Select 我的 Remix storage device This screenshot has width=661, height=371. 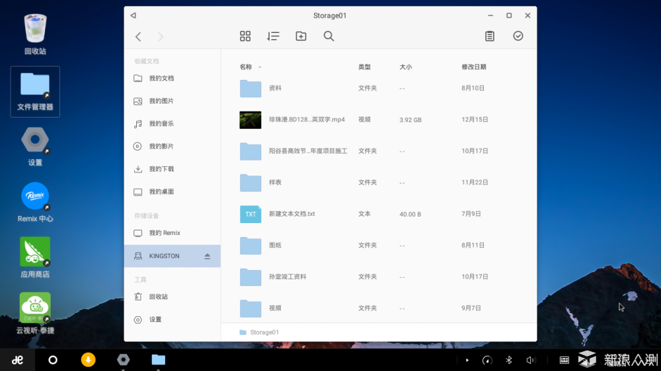click(165, 233)
